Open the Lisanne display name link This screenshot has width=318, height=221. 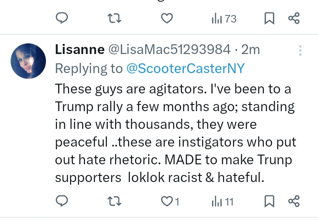click(x=79, y=50)
